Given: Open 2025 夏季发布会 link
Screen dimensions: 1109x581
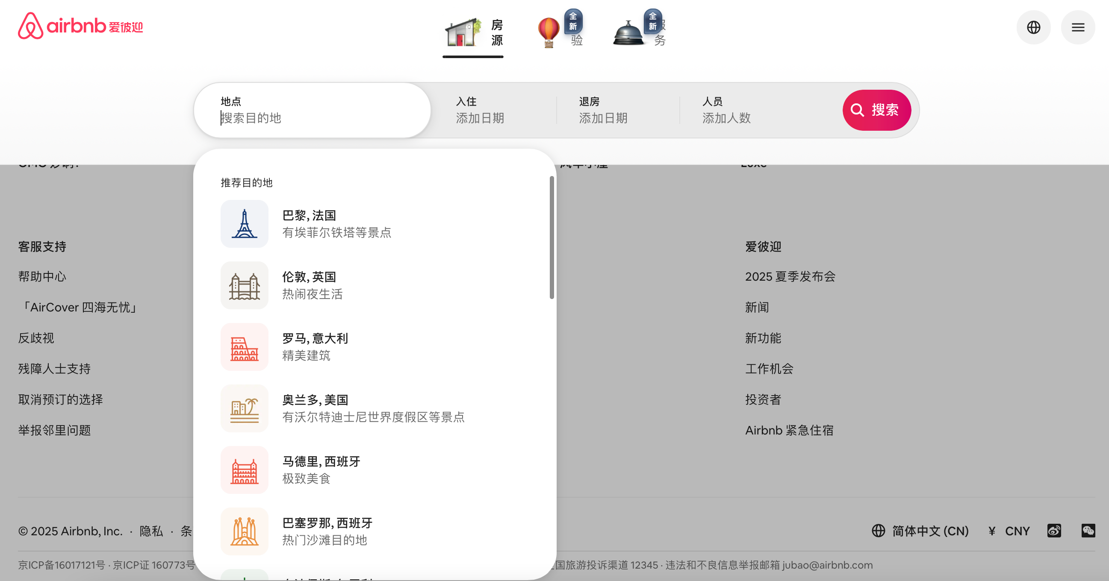Looking at the screenshot, I should [x=790, y=276].
